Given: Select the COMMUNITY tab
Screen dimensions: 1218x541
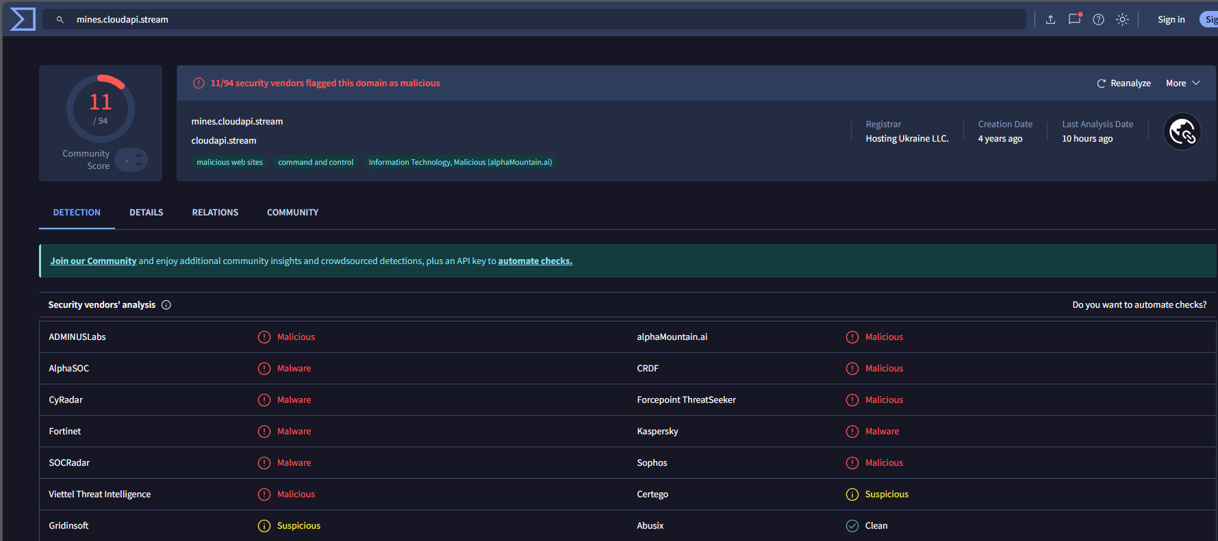Looking at the screenshot, I should (292, 213).
